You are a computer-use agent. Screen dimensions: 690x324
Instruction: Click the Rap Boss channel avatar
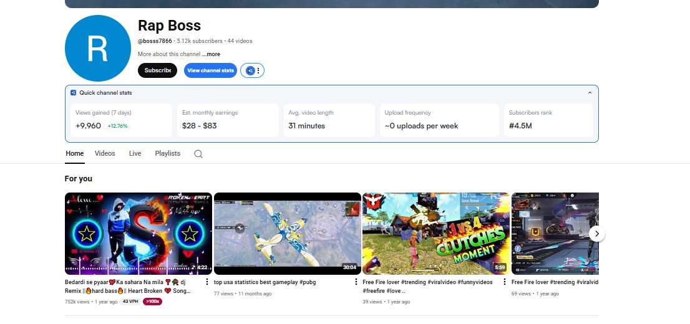(97, 49)
